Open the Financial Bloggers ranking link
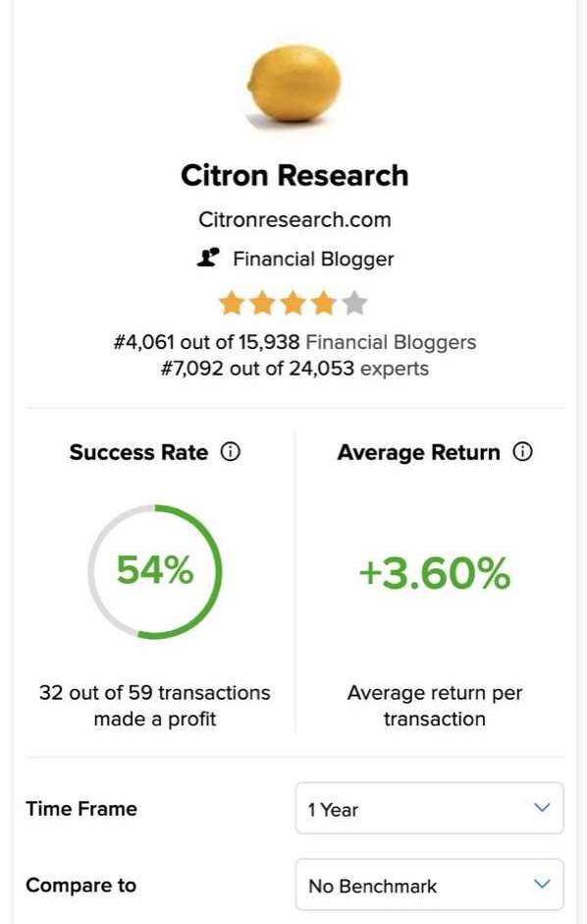This screenshot has height=924, width=587. pyautogui.click(x=391, y=342)
